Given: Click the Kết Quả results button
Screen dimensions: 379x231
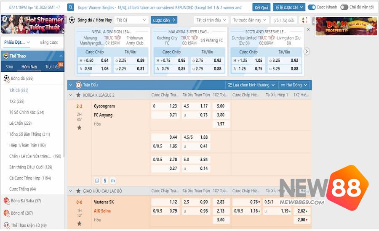Looking at the screenshot, I should pos(261,8).
